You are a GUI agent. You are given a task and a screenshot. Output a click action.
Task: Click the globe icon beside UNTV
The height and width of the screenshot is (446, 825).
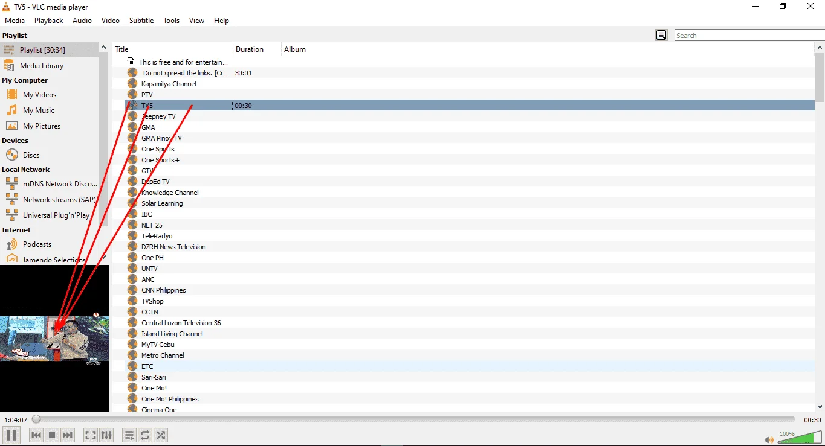(132, 269)
